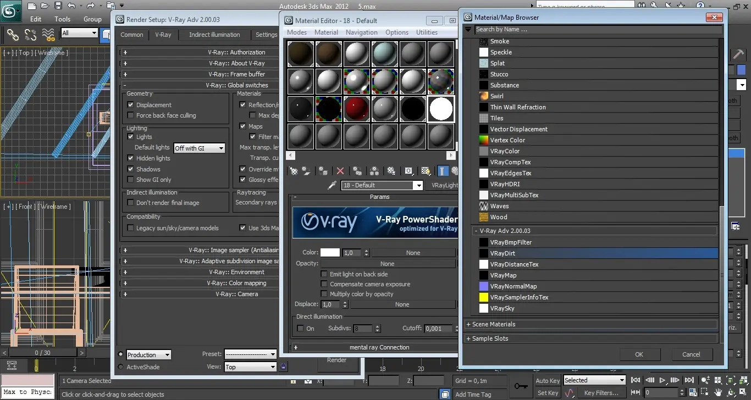Uncheck Displacement in Geometry group
751x400 pixels.
pyautogui.click(x=130, y=104)
